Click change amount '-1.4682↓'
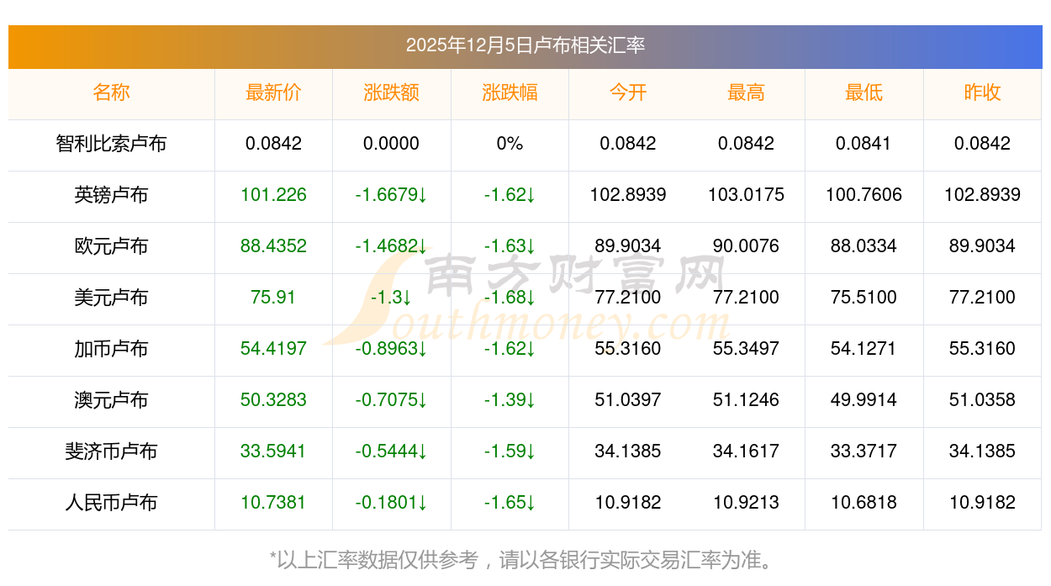1051x586 pixels. point(392,246)
